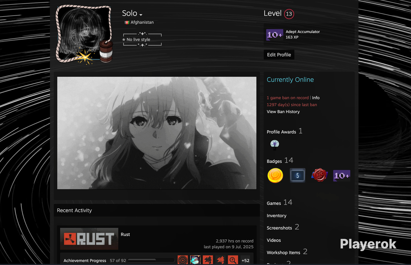
Task: Click the purple 10+ badge in the Badges row
Action: [x=342, y=176]
